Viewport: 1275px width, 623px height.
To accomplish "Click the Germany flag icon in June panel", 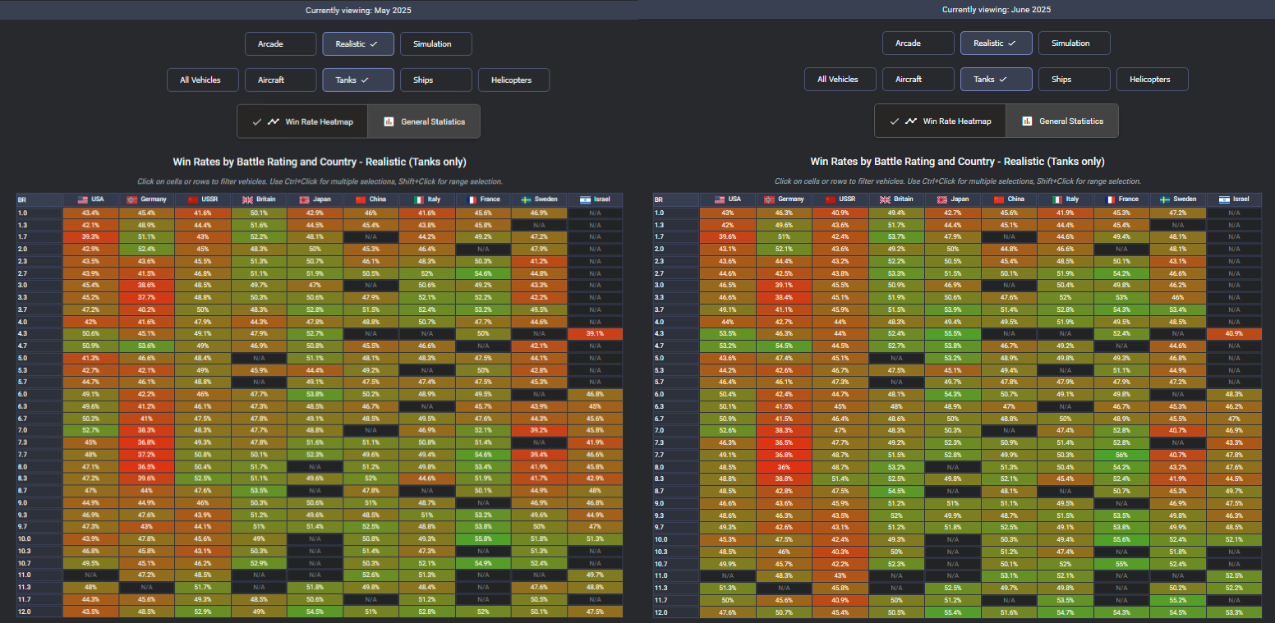I will pyautogui.click(x=770, y=199).
